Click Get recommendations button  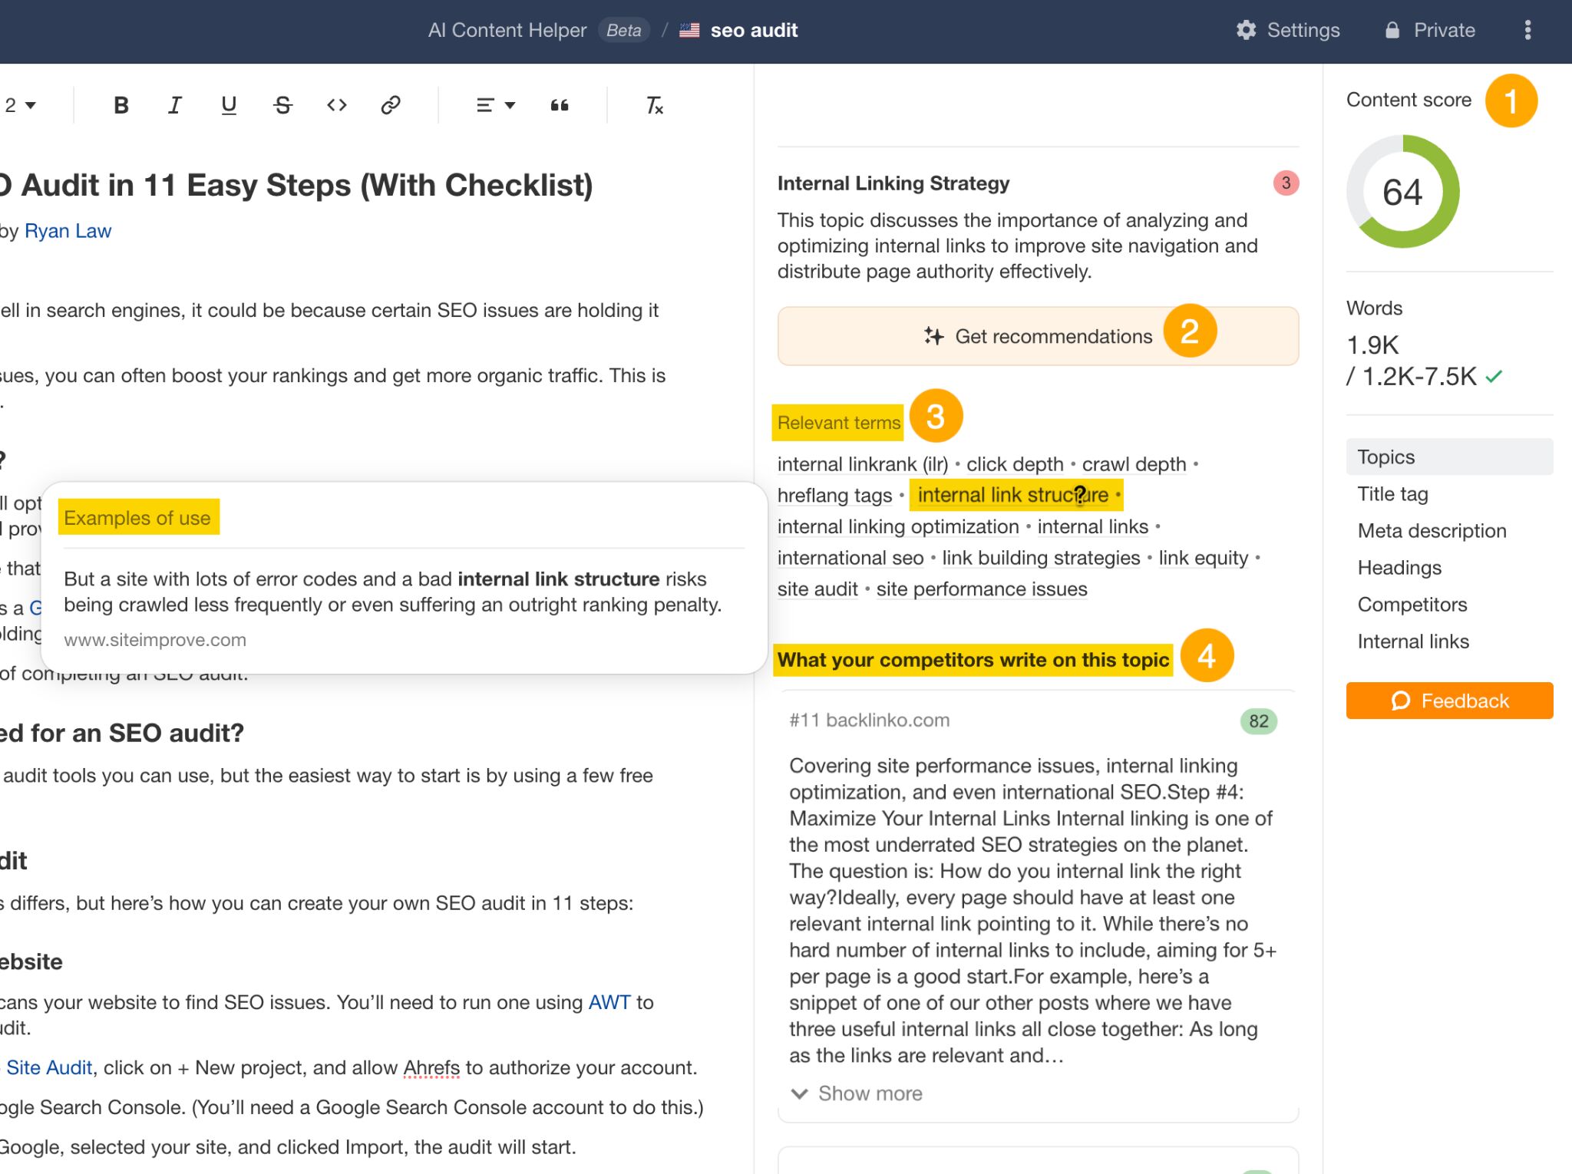[1035, 335]
